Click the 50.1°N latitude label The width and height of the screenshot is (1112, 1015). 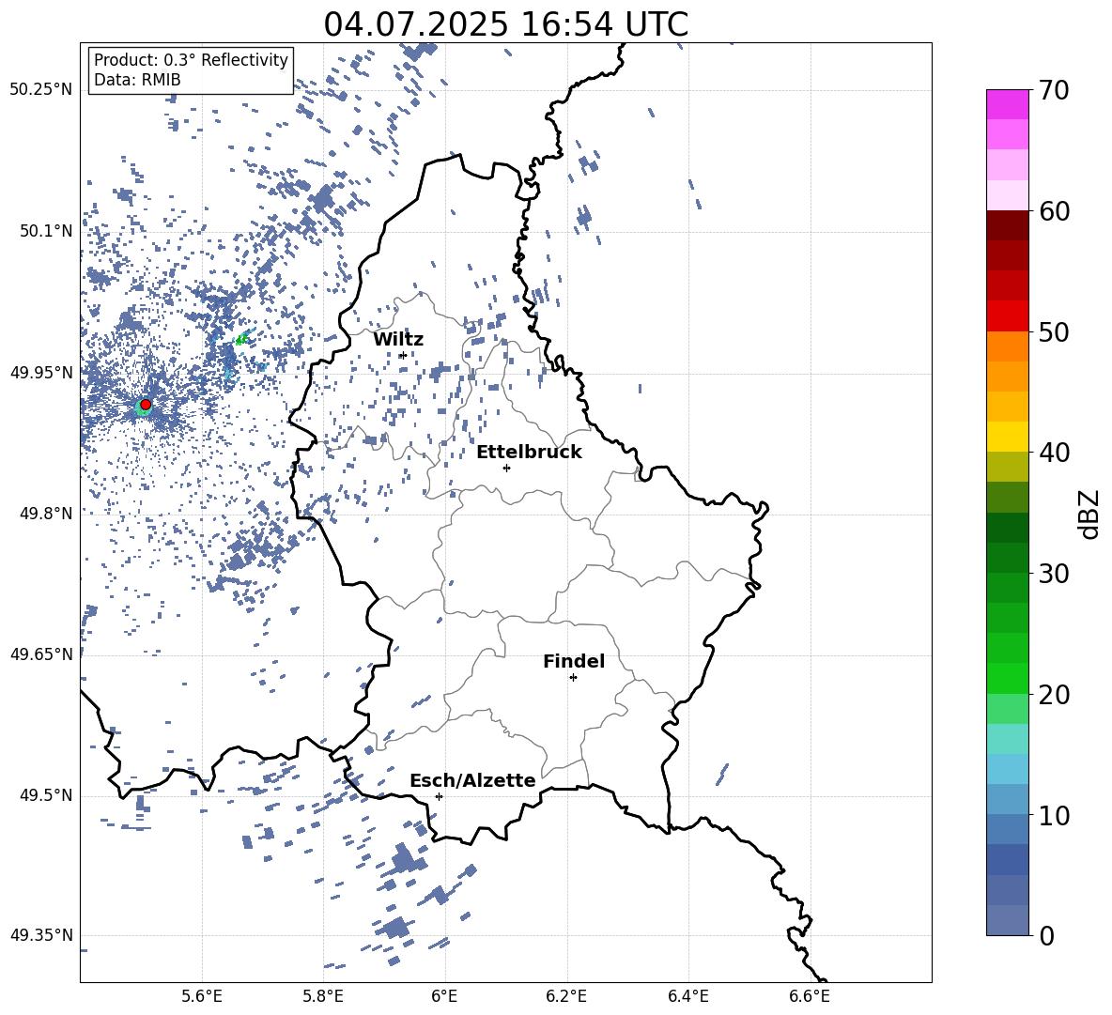pyautogui.click(x=46, y=231)
